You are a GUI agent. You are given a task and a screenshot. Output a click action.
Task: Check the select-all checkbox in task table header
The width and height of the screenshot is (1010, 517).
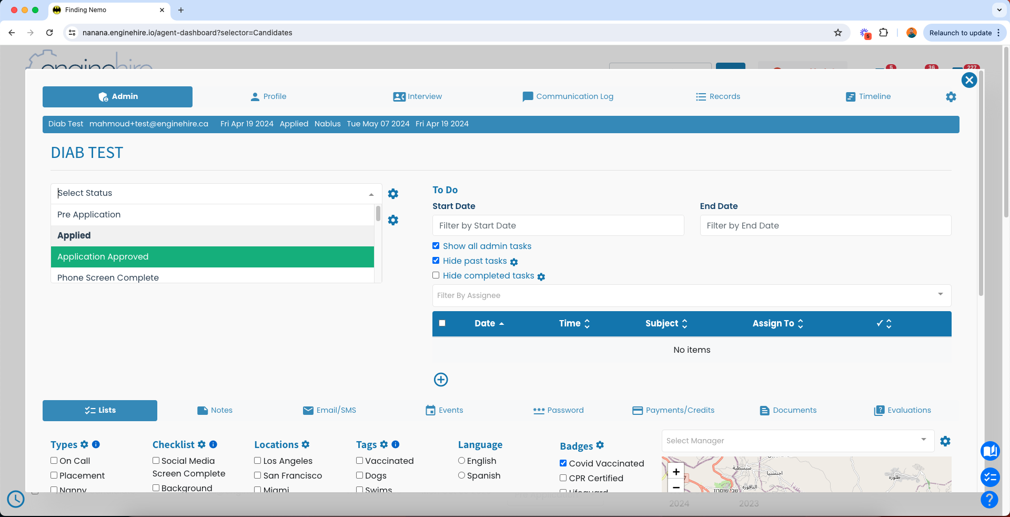tap(442, 323)
